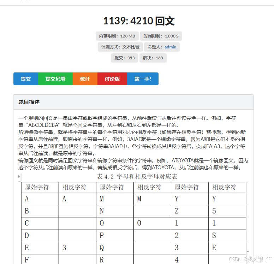Click reverse character cell showing 5

point(227,211)
